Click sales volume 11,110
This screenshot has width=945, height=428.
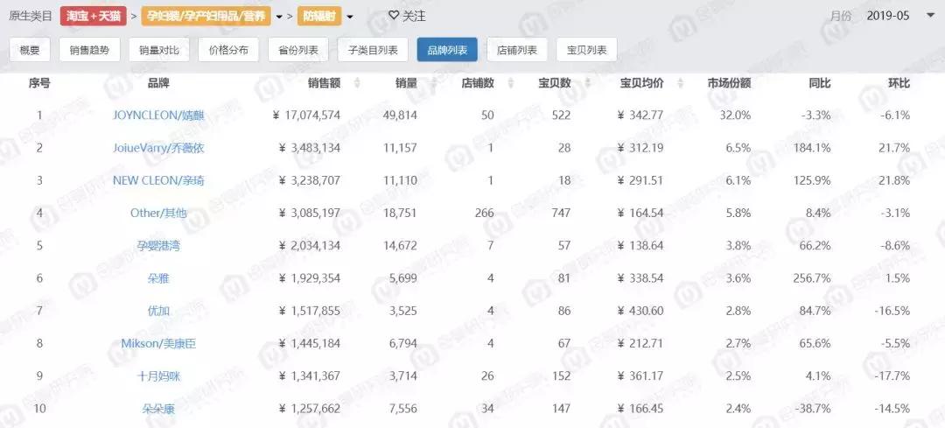pyautogui.click(x=400, y=179)
